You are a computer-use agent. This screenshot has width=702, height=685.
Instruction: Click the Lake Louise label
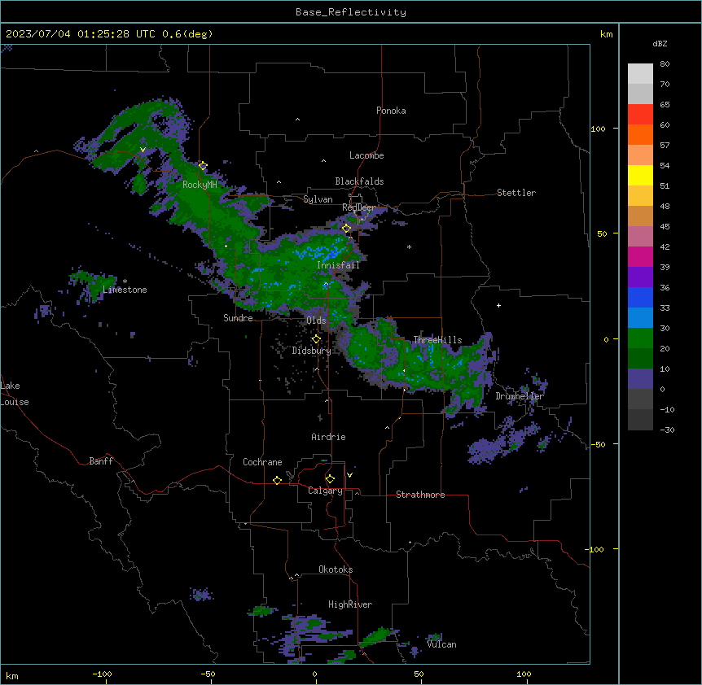pyautogui.click(x=15, y=394)
